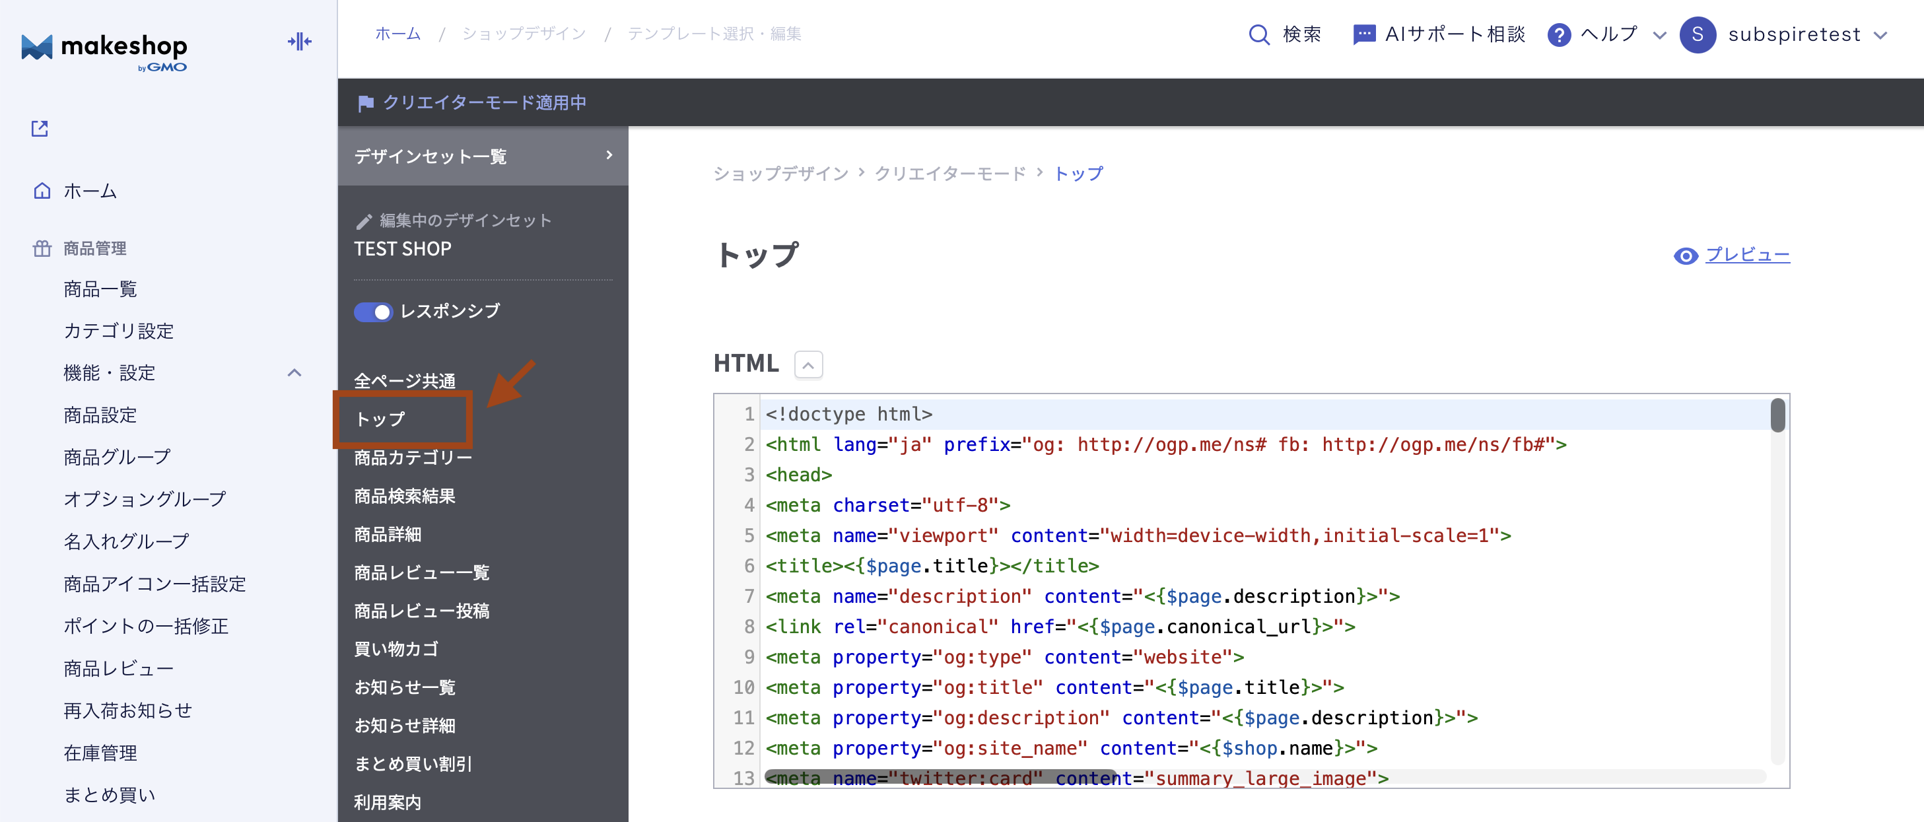This screenshot has height=822, width=1924.
Task: Collapse the HTML editor section
Action: 808,365
